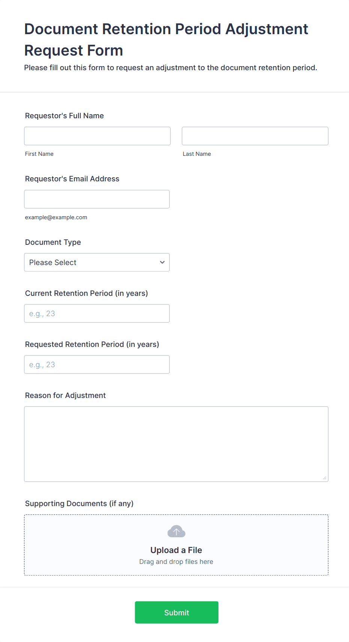Click the Requestor's Email Address label
Image resolution: width=349 pixels, height=642 pixels.
(72, 179)
